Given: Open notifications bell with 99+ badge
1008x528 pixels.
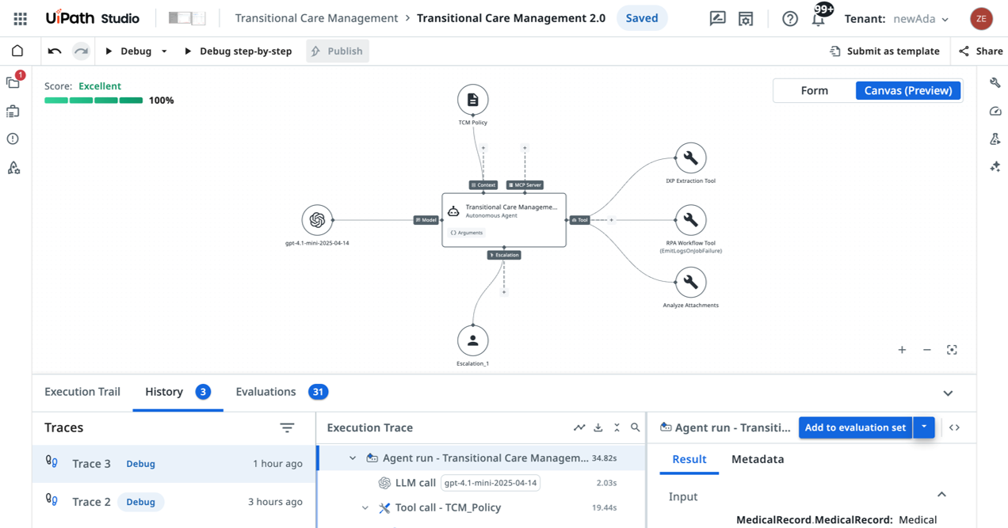Looking at the screenshot, I should (819, 18).
